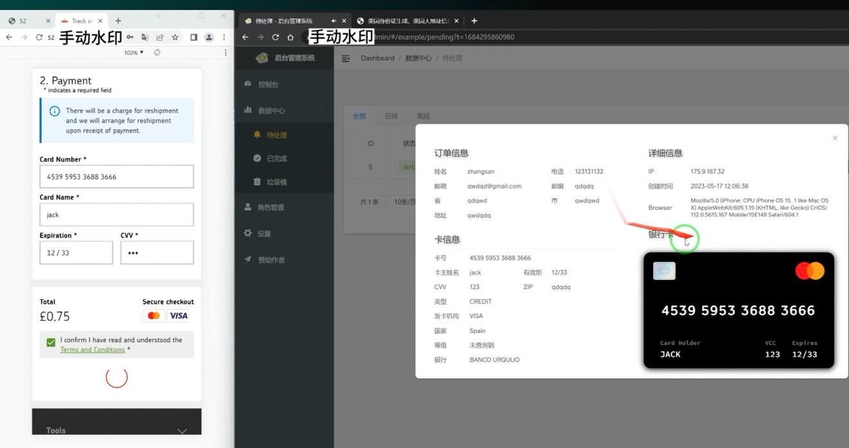The image size is (849, 448).
Task: Open the translate page icon
Action: point(145,37)
